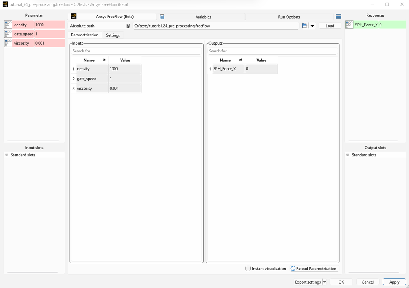Click the FreeFlow app icon in the title bar
This screenshot has height=288, width=409.
coord(5,4)
